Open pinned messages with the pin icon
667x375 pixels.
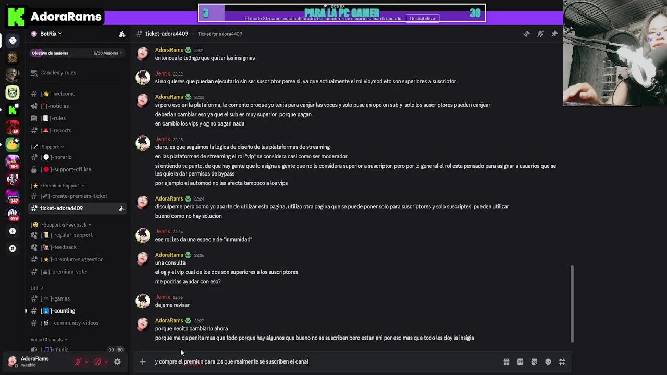point(554,34)
